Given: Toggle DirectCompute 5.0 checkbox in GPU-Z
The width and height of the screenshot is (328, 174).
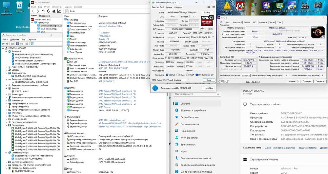Looking at the screenshot, I should pyautogui.click(x=196, y=75).
